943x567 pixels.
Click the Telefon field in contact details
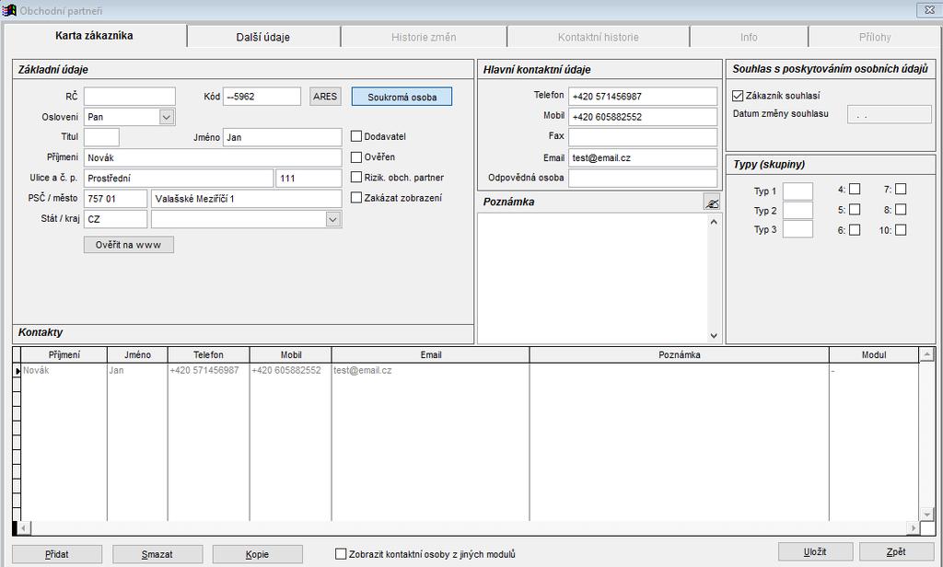pos(643,97)
